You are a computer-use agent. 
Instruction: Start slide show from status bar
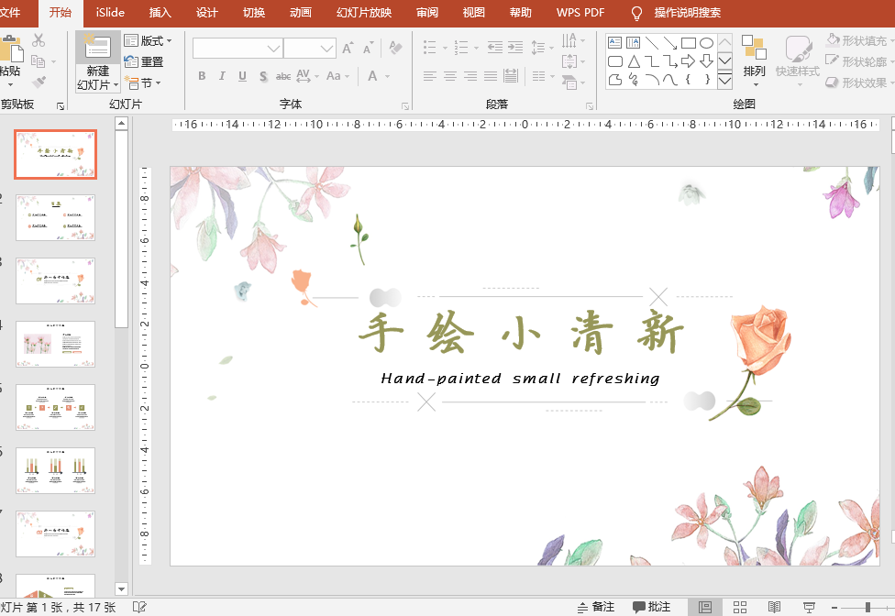click(x=809, y=608)
